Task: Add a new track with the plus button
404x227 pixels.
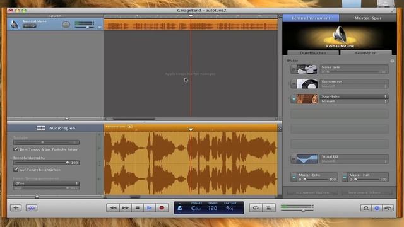Action: pyautogui.click(x=16, y=207)
